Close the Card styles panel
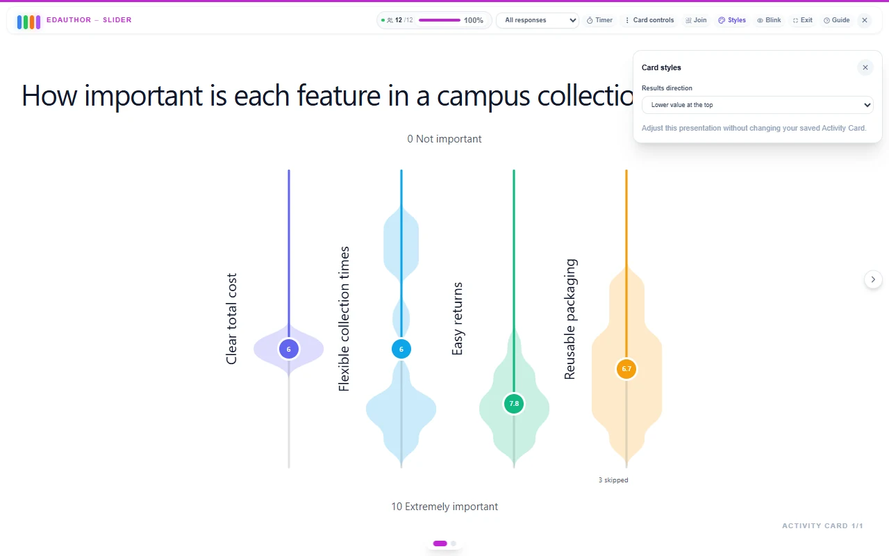889x556 pixels. pyautogui.click(x=865, y=67)
